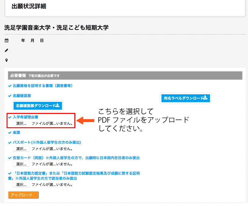Screen dimensions: 248x206
Task: Click file status text under パスポート
Action: 52,149
